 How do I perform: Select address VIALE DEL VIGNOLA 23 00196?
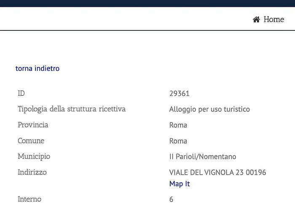pyautogui.click(x=217, y=172)
